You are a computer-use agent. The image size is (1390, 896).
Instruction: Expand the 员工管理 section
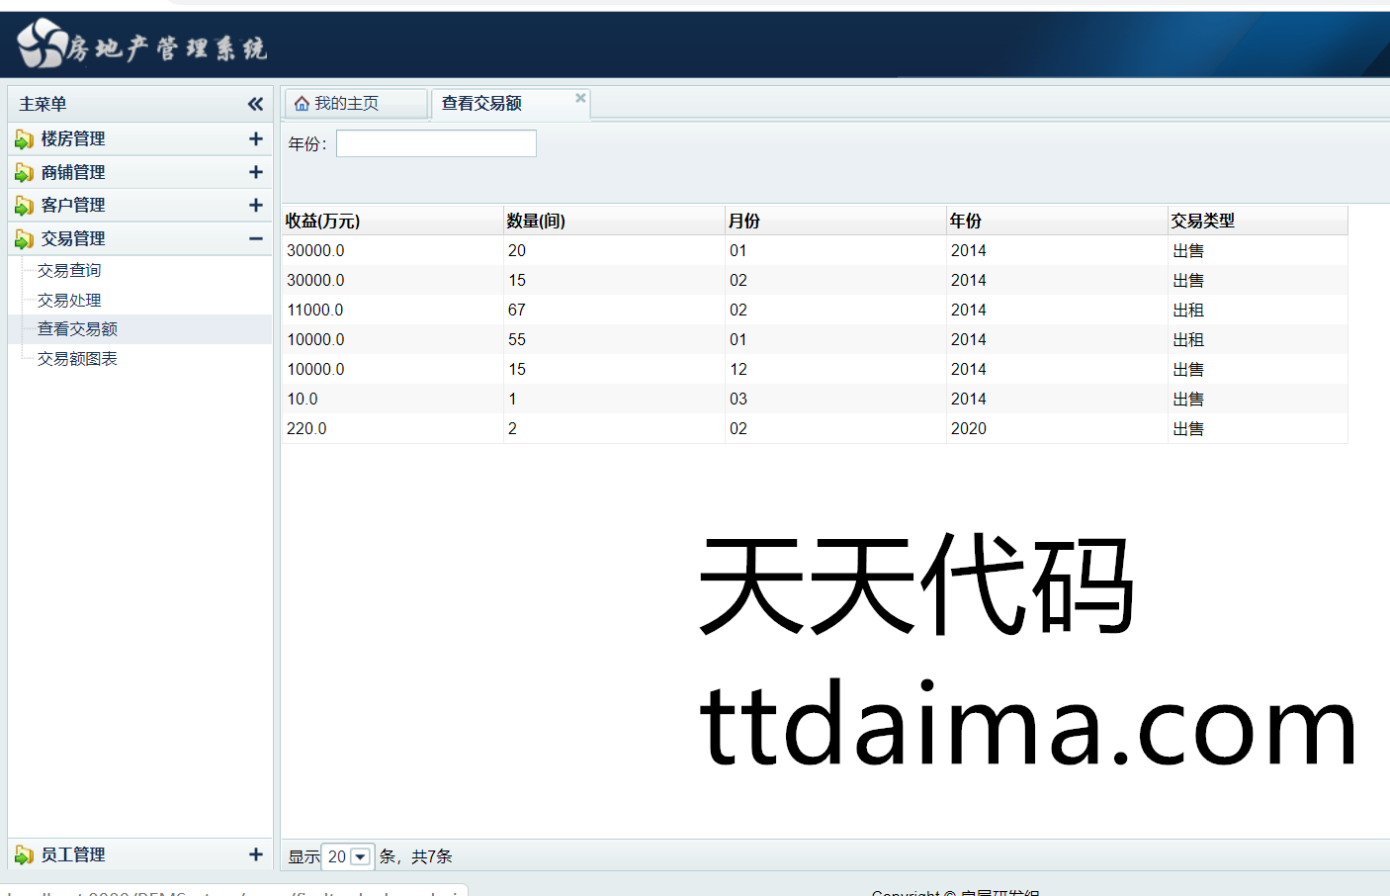[x=255, y=854]
